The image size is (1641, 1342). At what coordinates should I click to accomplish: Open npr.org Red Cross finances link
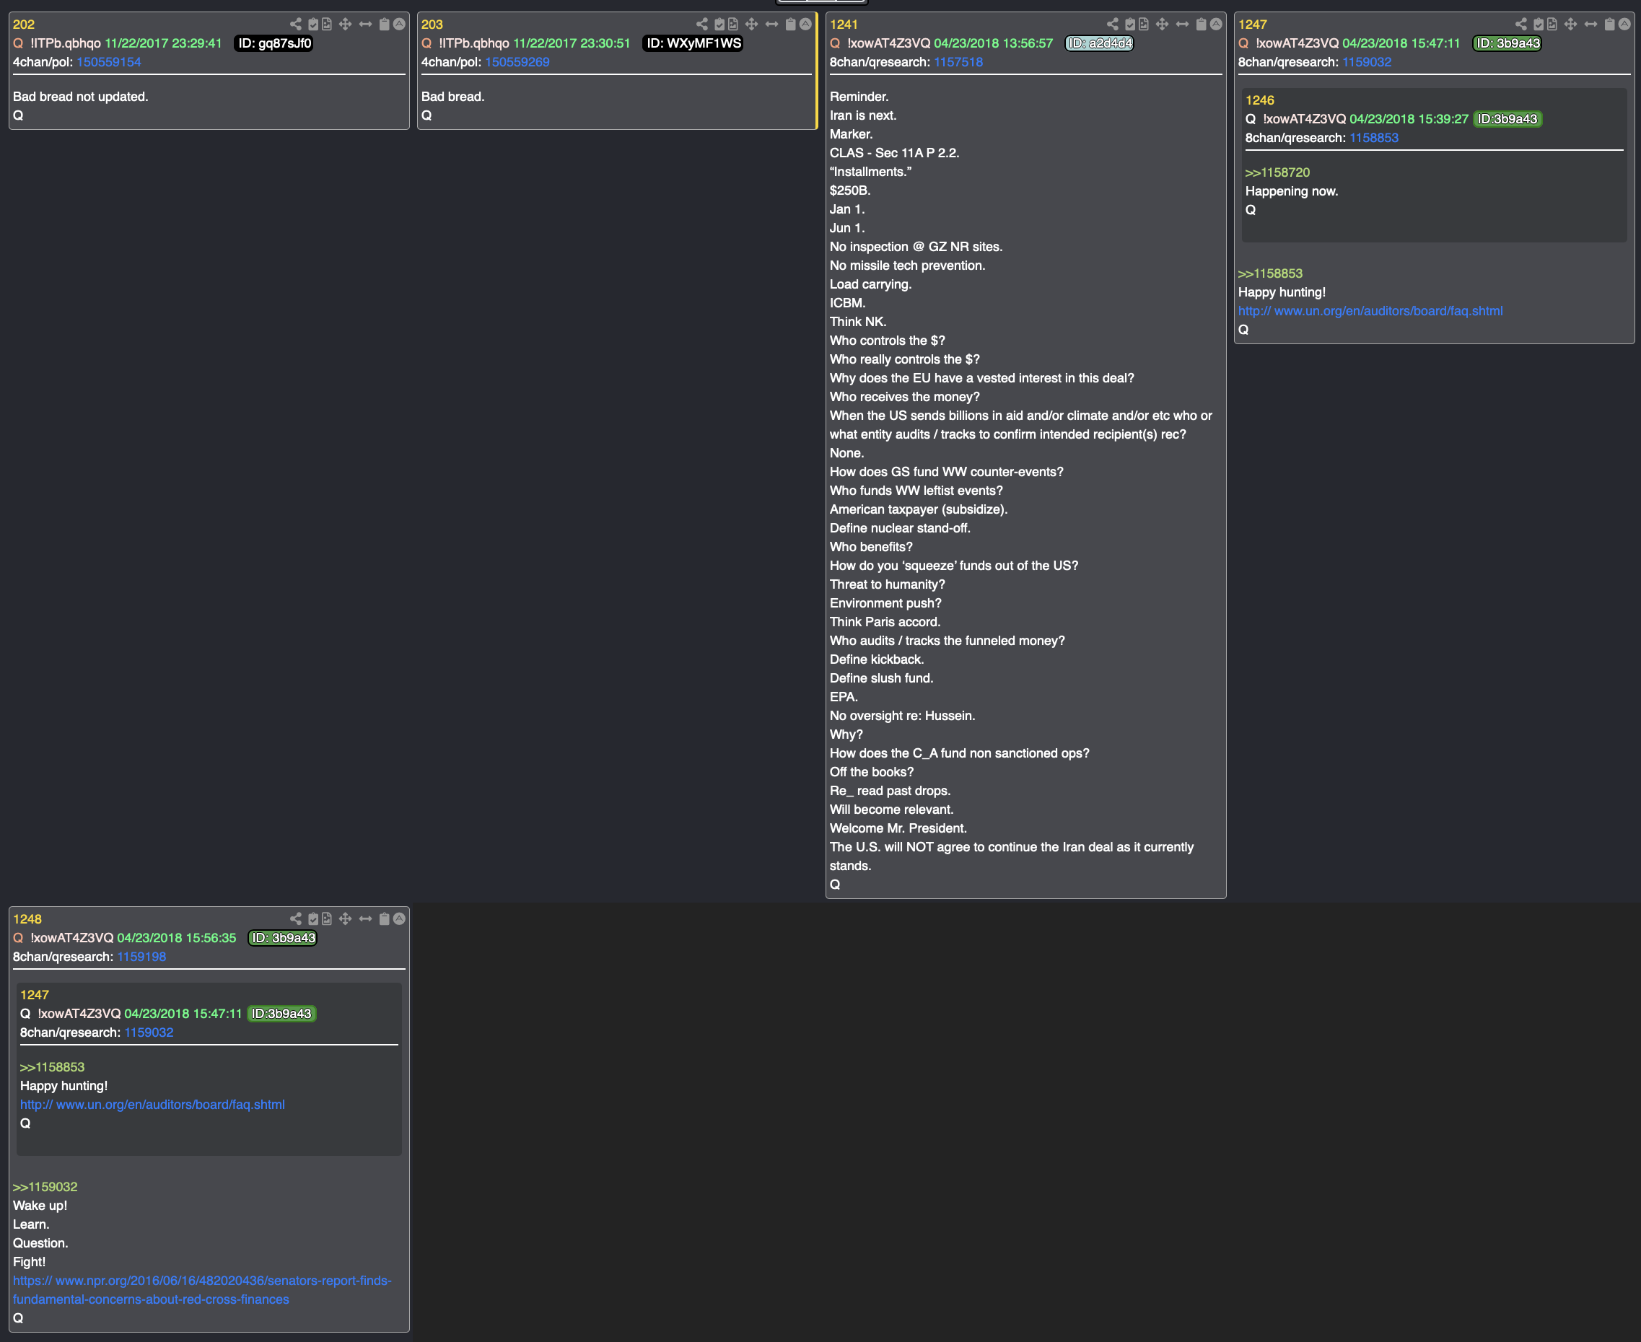click(202, 1289)
